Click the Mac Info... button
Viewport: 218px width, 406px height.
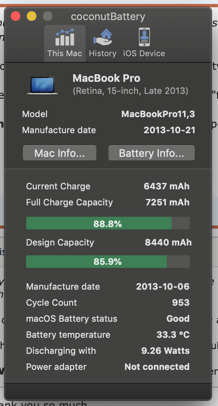click(60, 153)
